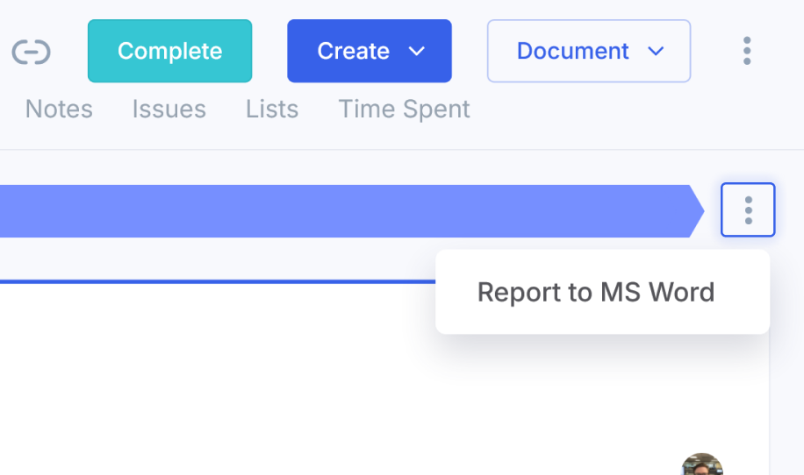This screenshot has height=475, width=804.
Task: Click the user avatar photo
Action: click(702, 464)
